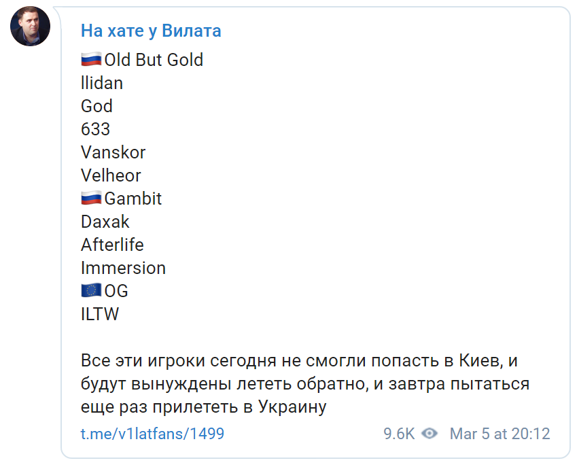The image size is (579, 465).
Task: Click the Russian flag beside Gambit
Action: (91, 198)
